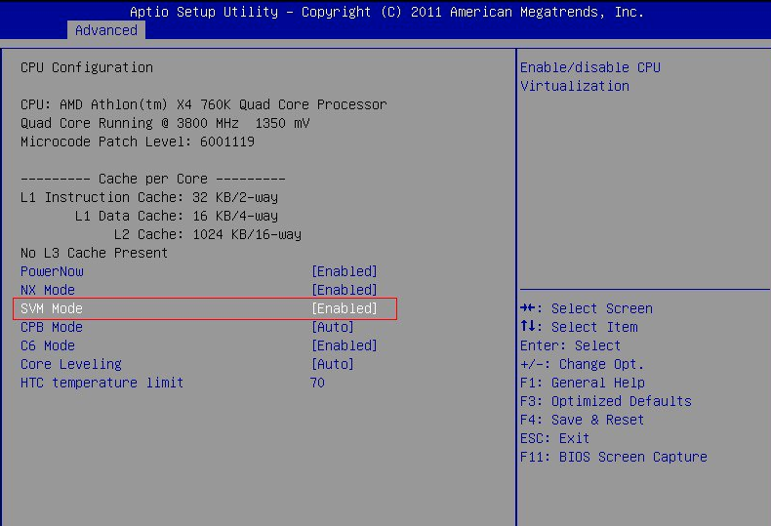Select the PowerNow setting label
Screen dimensions: 771x526
[52, 271]
